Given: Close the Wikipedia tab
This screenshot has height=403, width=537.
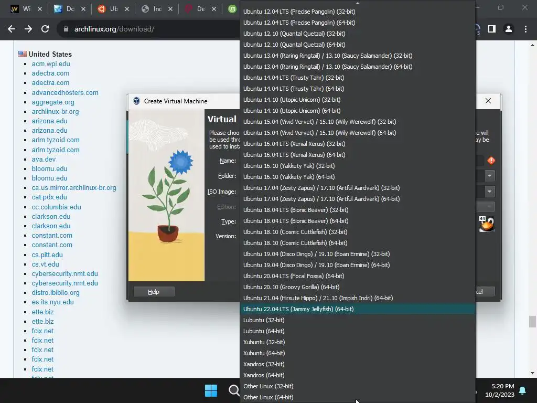Looking at the screenshot, I should coord(40,9).
